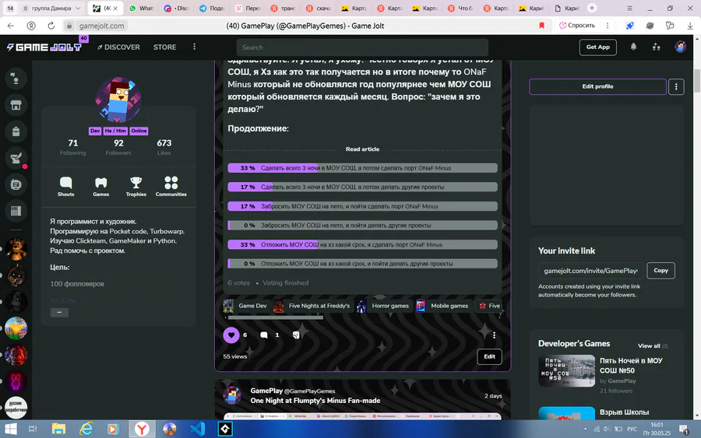This screenshot has height=438, width=701.
Task: Open the Game Dev community tag
Action: 245,306
